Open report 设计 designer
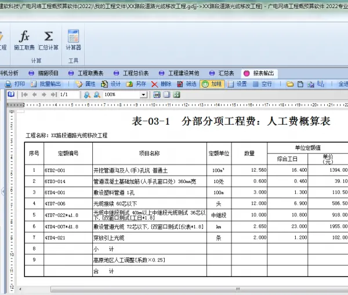Viewport: 348px width, 295px height. click(111, 84)
